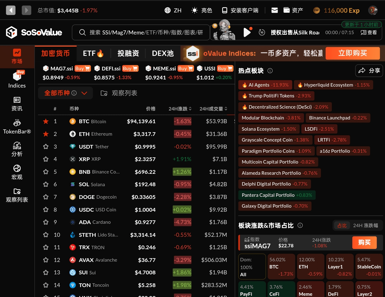
Task: Open the TRX TRON coin icon
Action: (73, 247)
